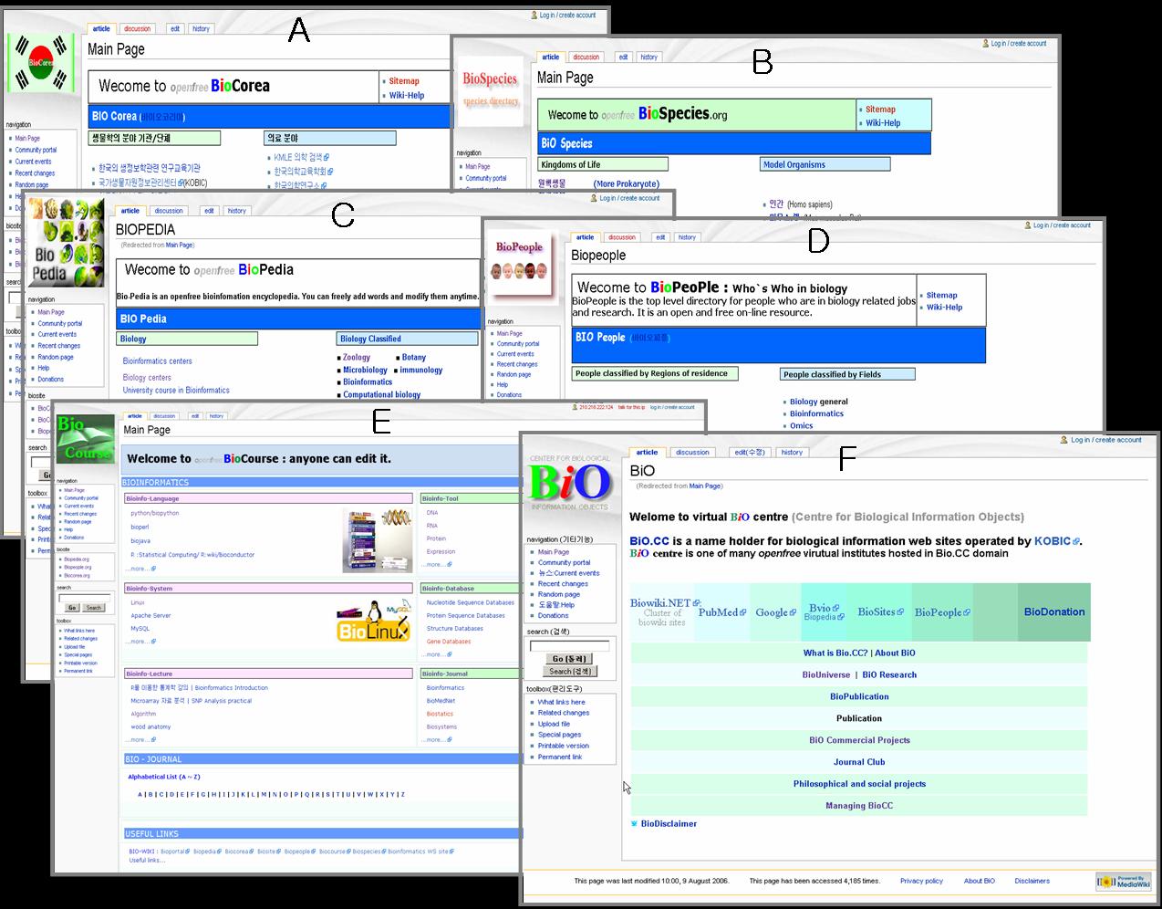The width and height of the screenshot is (1162, 909).
Task: Click Search button in BioCourse sidebar
Action: (x=94, y=607)
